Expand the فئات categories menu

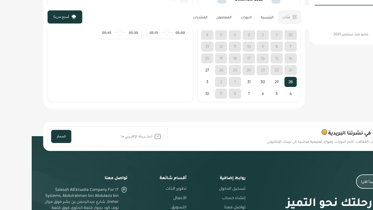pyautogui.click(x=290, y=17)
